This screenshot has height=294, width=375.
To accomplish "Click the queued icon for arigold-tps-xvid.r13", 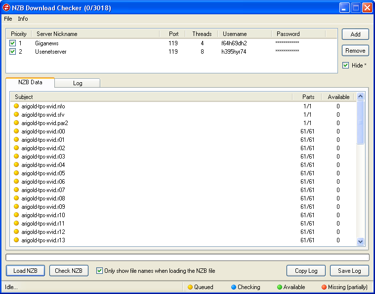I will click(16, 240).
